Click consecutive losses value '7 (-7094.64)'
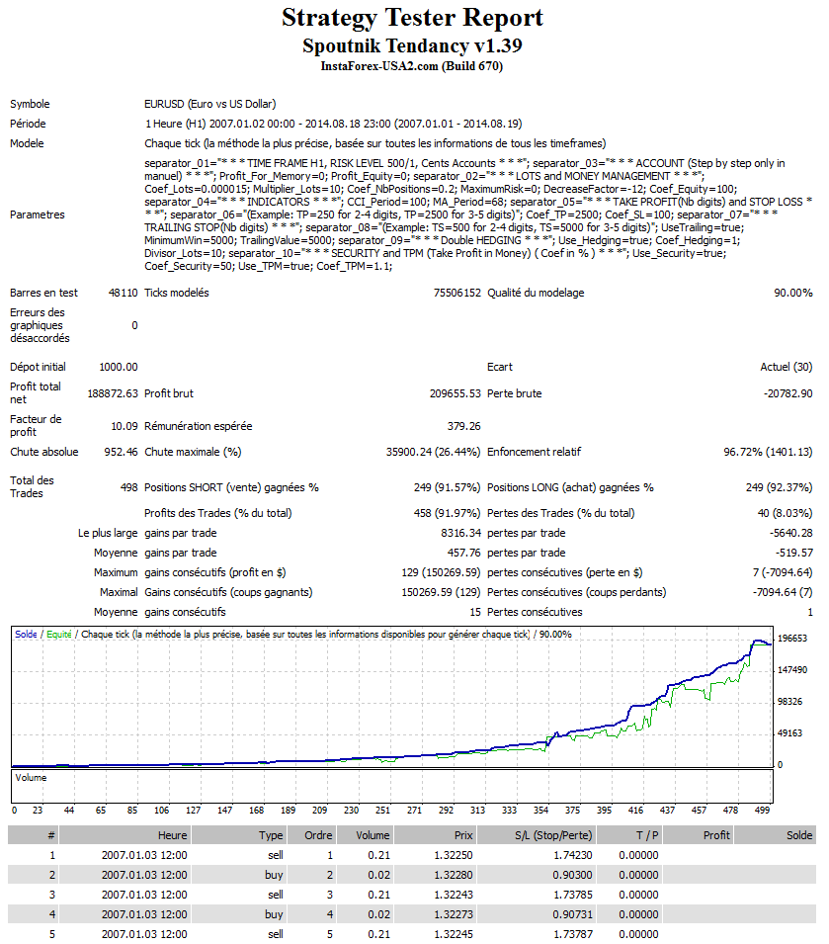The width and height of the screenshot is (829, 944). [x=783, y=573]
